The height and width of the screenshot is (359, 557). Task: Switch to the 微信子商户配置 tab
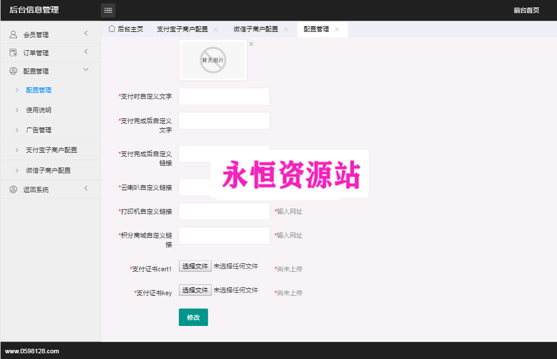(256, 29)
